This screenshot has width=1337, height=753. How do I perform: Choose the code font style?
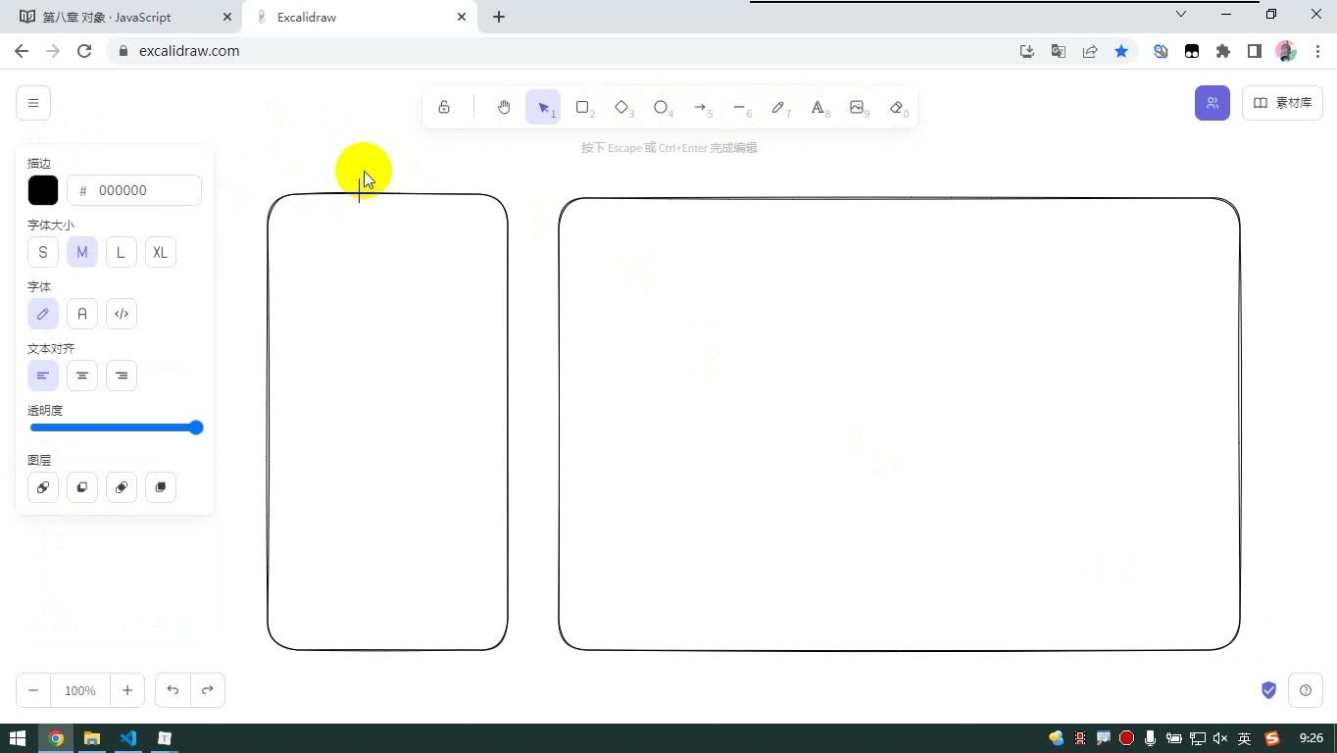click(122, 314)
